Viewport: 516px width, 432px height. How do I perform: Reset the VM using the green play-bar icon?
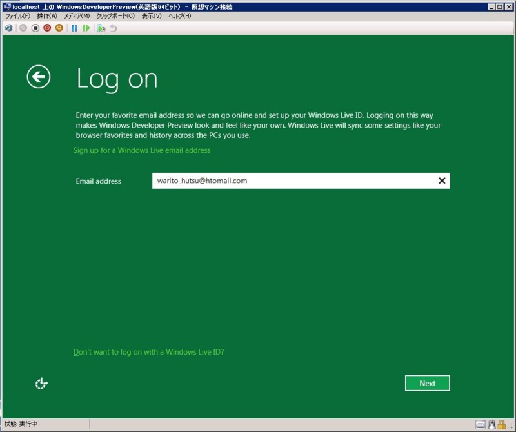pyautogui.click(x=86, y=28)
